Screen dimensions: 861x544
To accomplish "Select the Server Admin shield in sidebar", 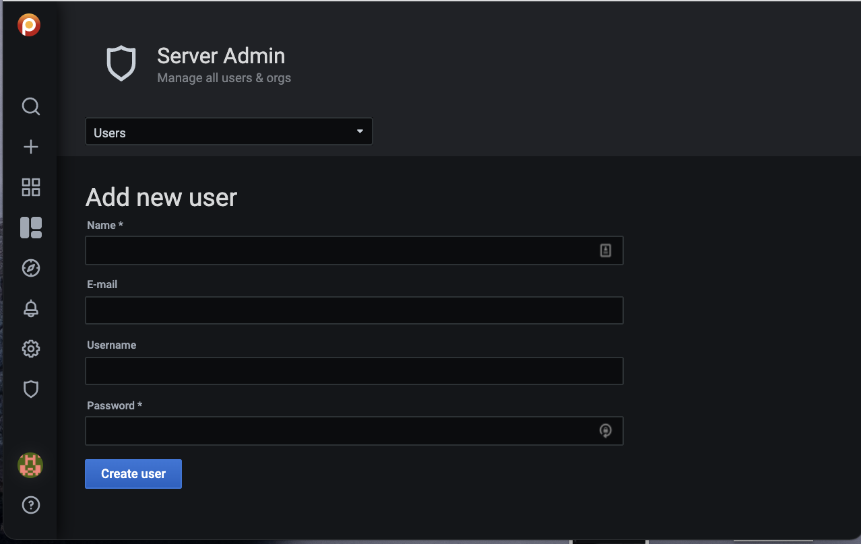I will coord(31,389).
